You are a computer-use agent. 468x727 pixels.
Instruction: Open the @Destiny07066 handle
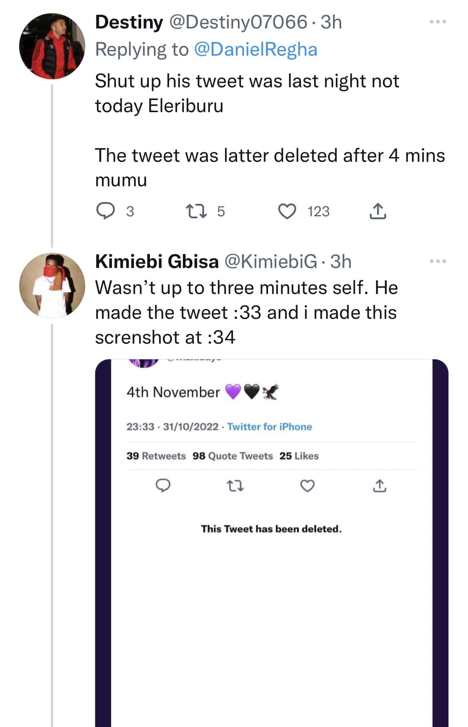coord(238,22)
